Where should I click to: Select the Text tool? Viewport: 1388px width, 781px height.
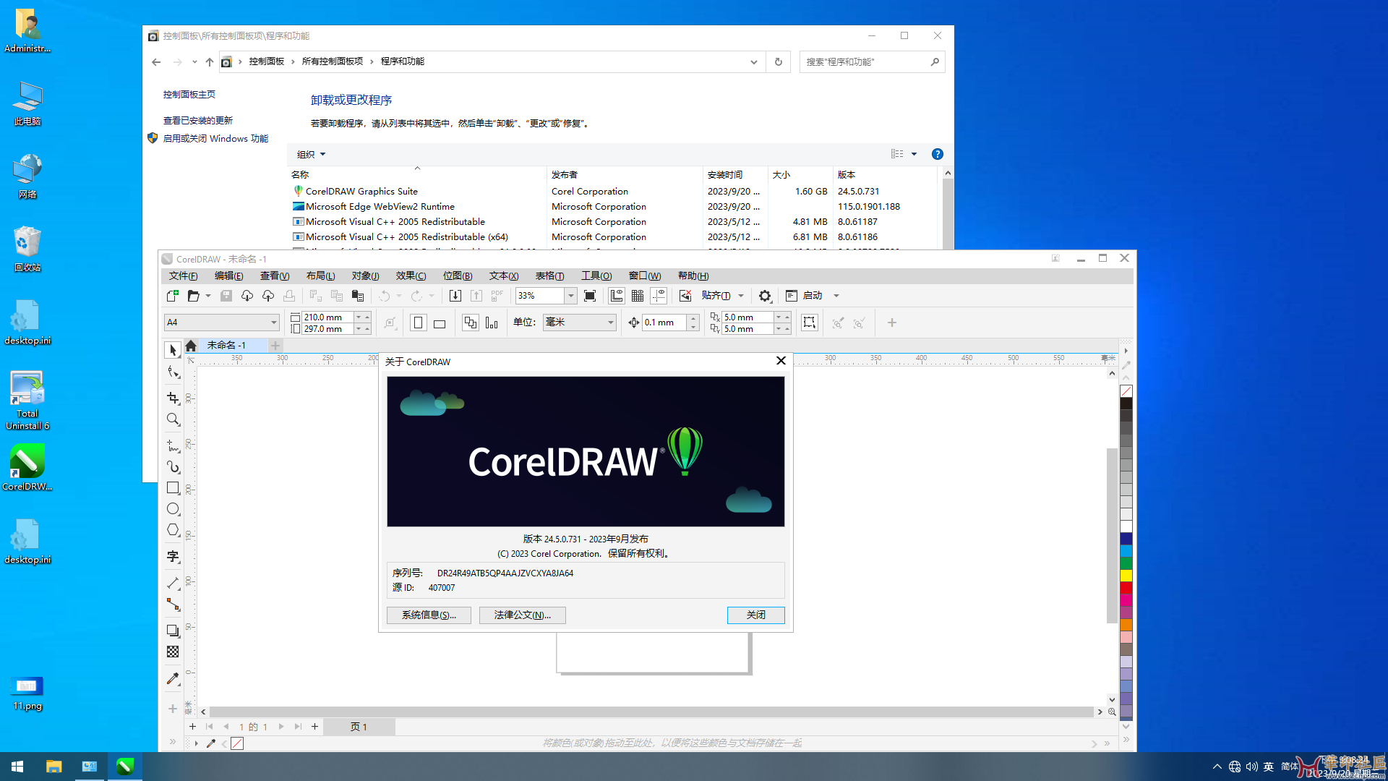[173, 556]
